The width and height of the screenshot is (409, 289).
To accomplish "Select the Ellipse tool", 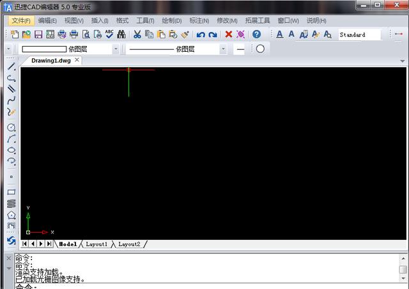I will [x=12, y=150].
